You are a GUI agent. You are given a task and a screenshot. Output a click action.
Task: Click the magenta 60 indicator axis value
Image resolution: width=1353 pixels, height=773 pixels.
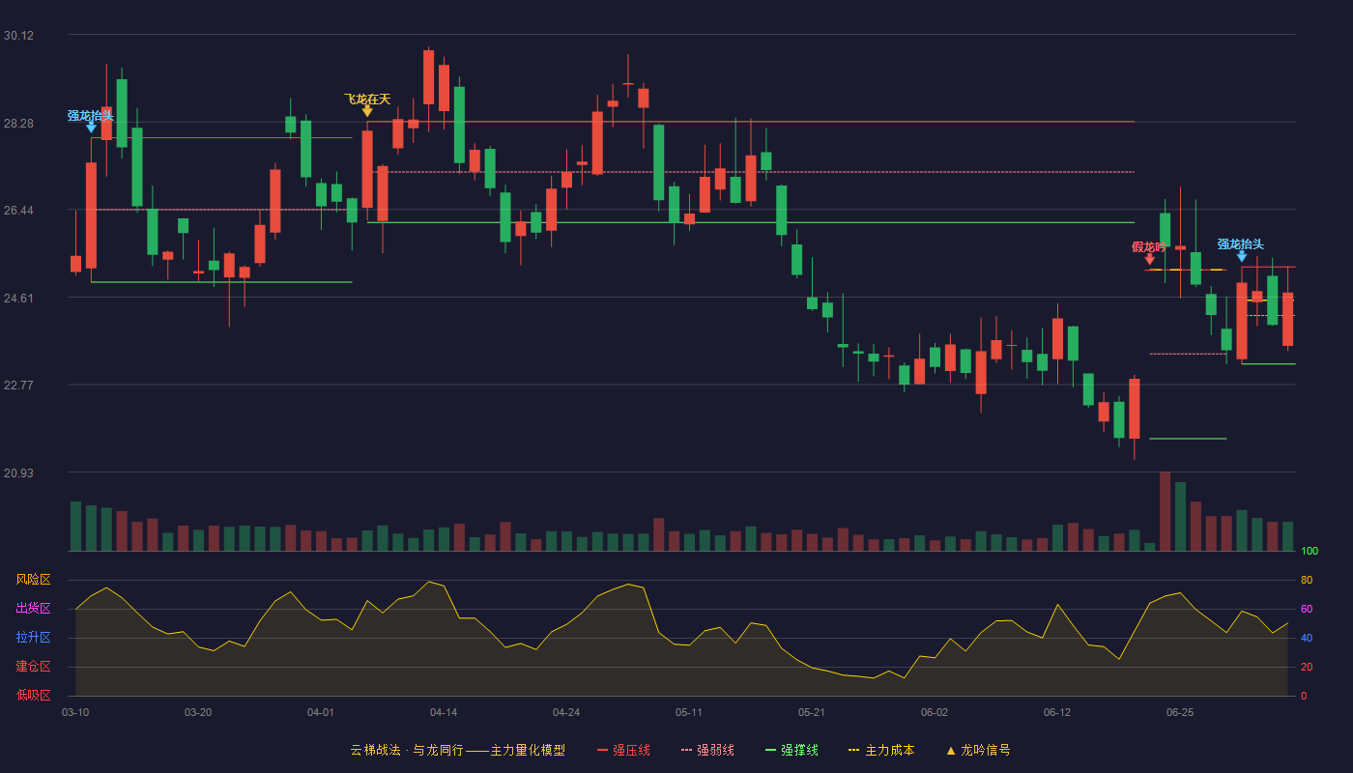(1307, 609)
